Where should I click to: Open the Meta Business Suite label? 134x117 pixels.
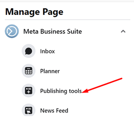click(52, 31)
